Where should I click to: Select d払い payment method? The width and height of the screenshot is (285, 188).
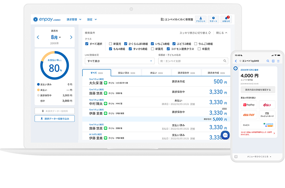coord(267,105)
